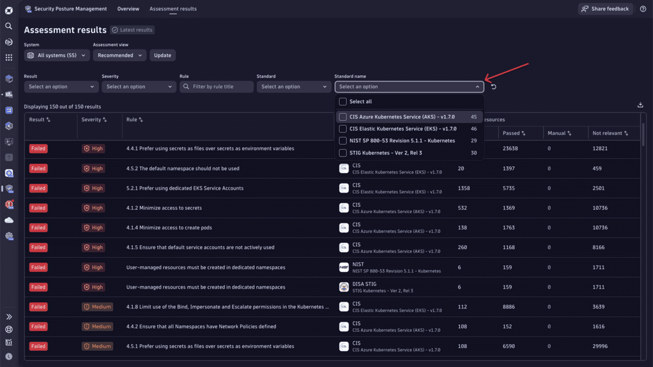Expand sidebar with double chevron icon

click(x=9, y=316)
